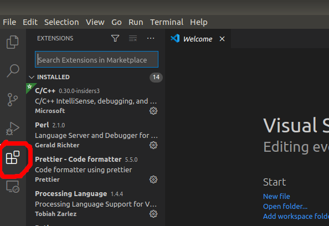
Task: Open the Run and Debug view
Action: tap(13, 129)
